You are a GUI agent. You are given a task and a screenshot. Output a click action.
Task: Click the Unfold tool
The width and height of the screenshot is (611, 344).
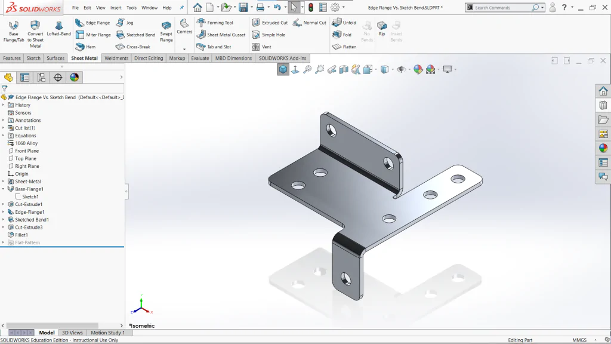(344, 23)
